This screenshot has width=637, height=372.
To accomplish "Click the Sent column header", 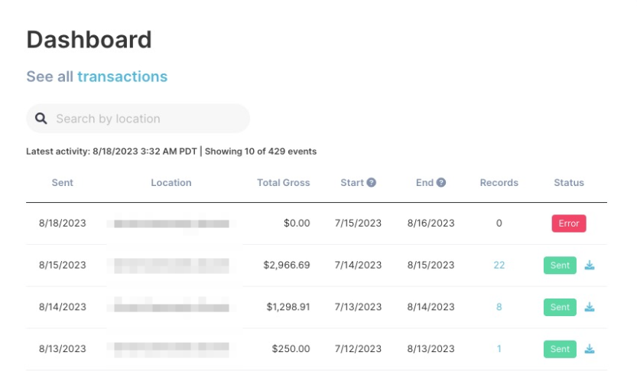I will coord(63,183).
